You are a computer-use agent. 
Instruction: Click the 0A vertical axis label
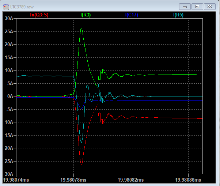[10, 96]
